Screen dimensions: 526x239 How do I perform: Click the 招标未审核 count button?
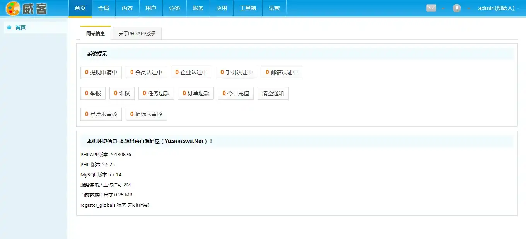tap(147, 114)
